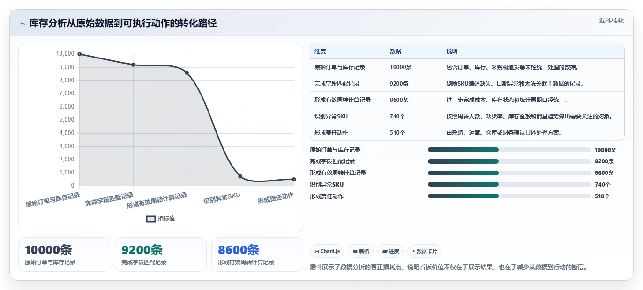This screenshot has height=290, width=643.
Task: Click the x-axis label 识别异常SKU
Action: point(222,198)
